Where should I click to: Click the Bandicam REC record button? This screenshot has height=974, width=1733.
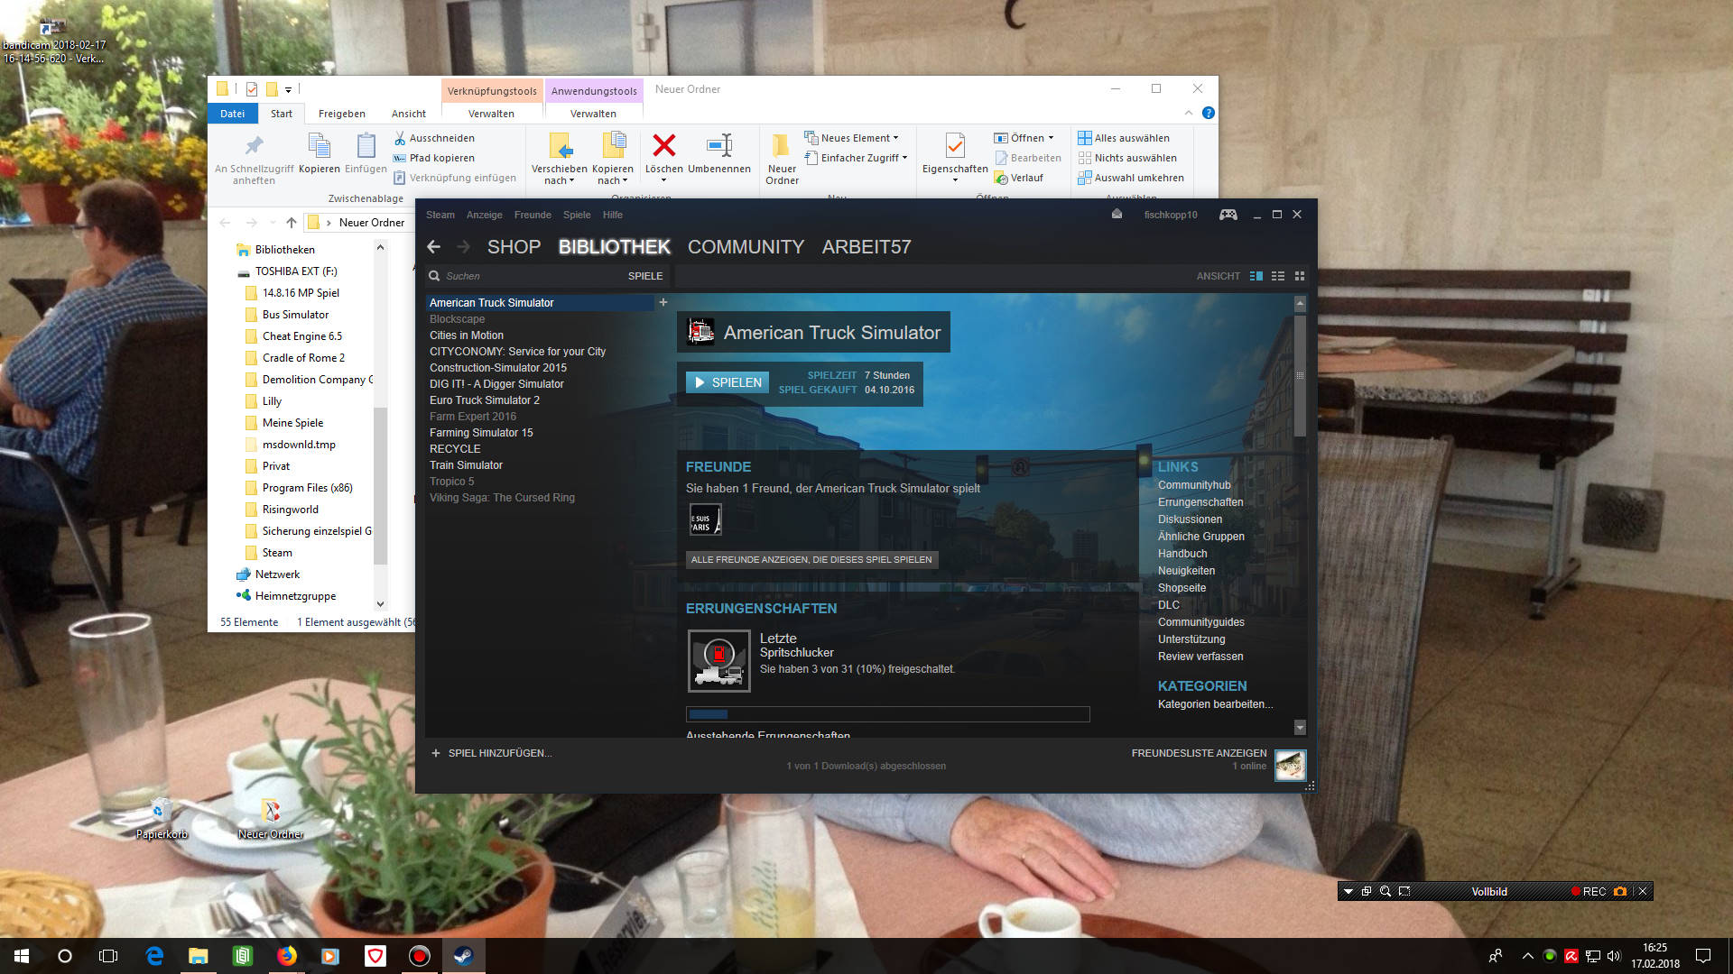(x=1589, y=891)
